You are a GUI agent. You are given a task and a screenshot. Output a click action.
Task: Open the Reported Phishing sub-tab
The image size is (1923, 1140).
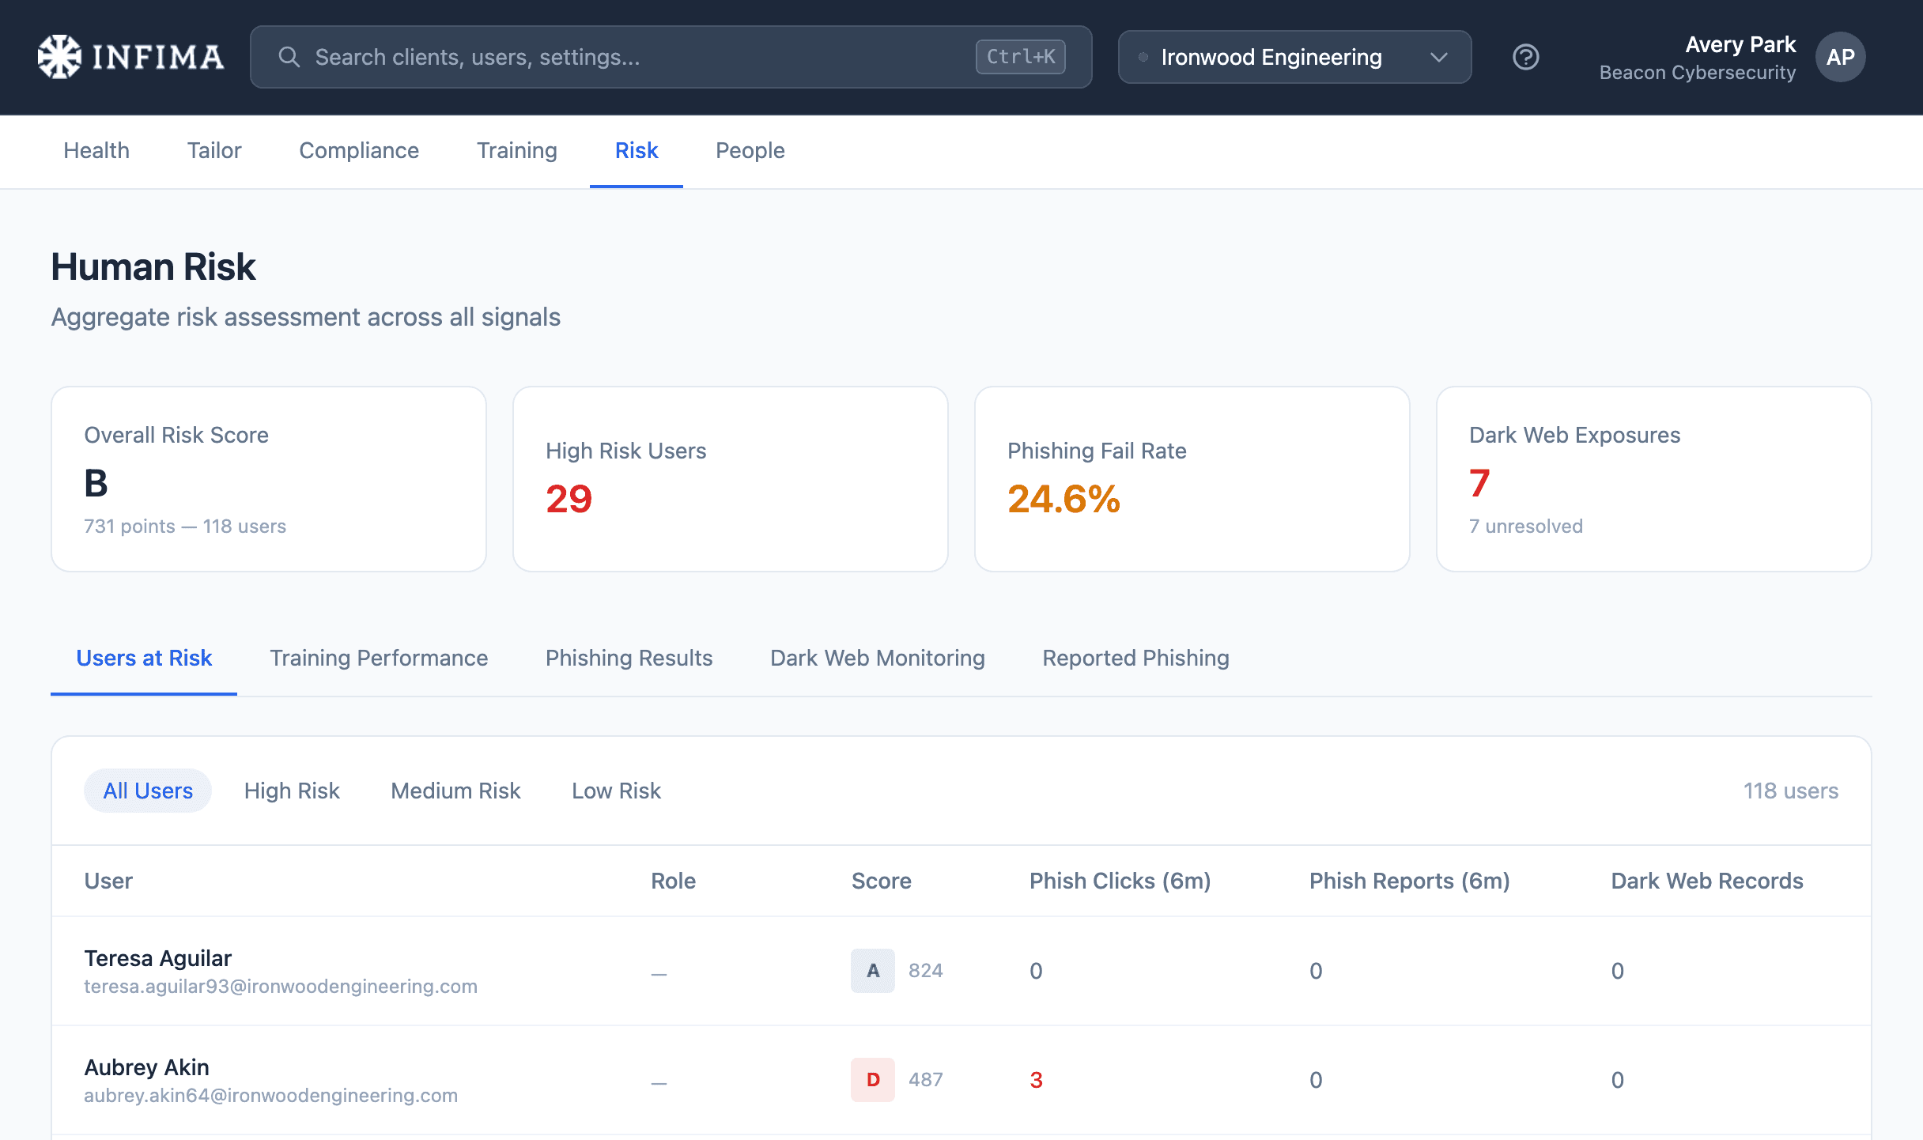tap(1136, 658)
